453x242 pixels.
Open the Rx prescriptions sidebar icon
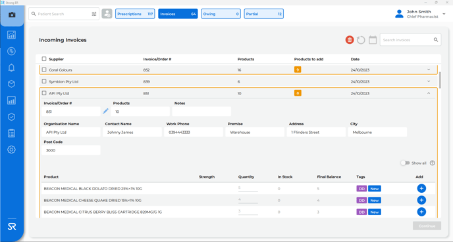(x=11, y=51)
